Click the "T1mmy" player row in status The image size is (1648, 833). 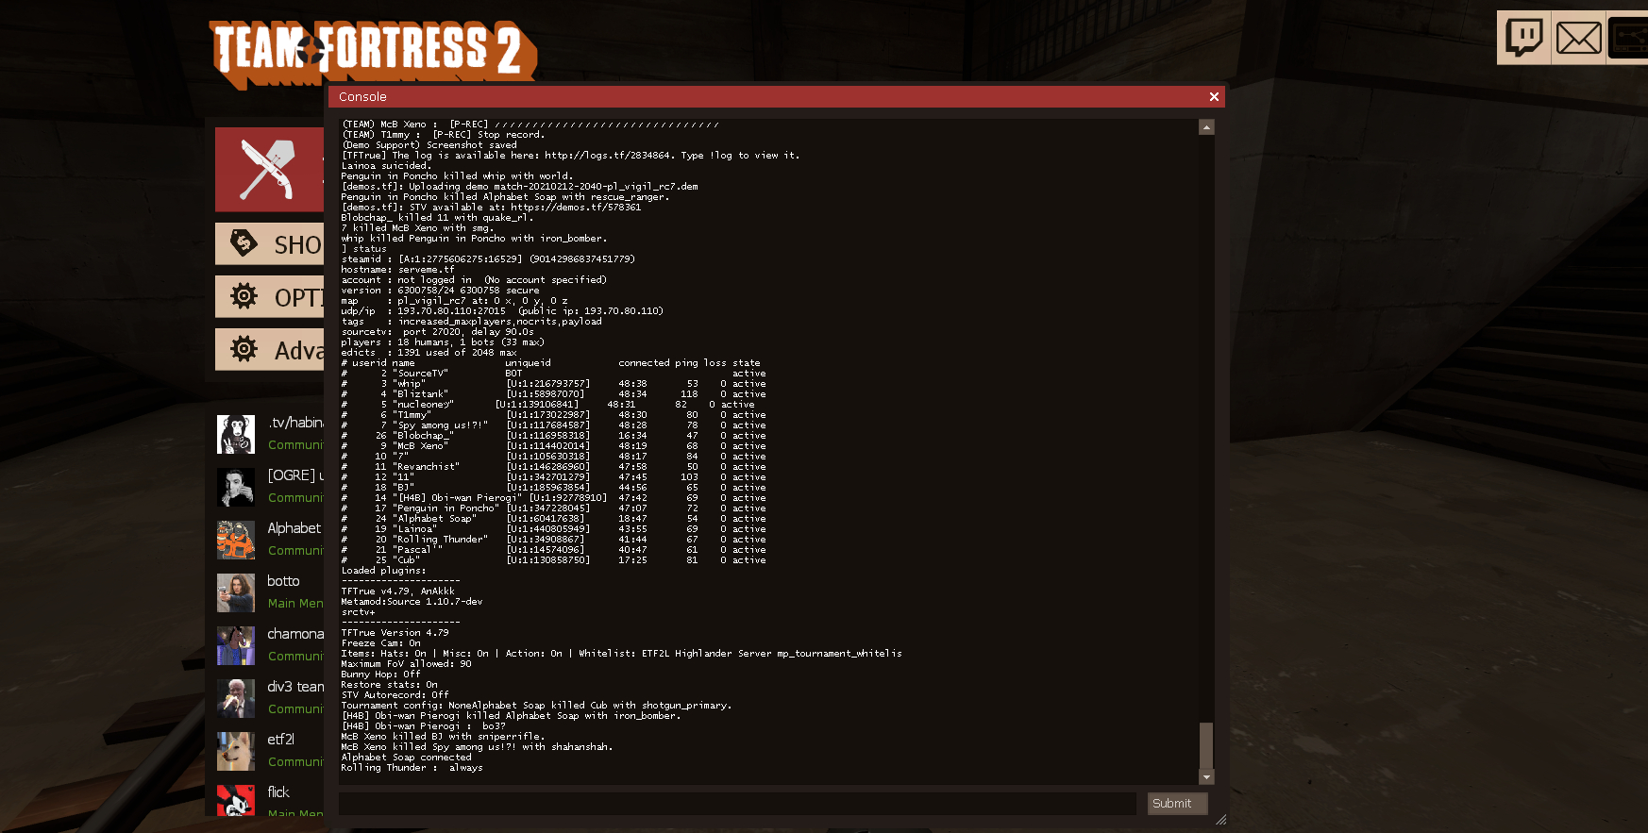[553, 415]
